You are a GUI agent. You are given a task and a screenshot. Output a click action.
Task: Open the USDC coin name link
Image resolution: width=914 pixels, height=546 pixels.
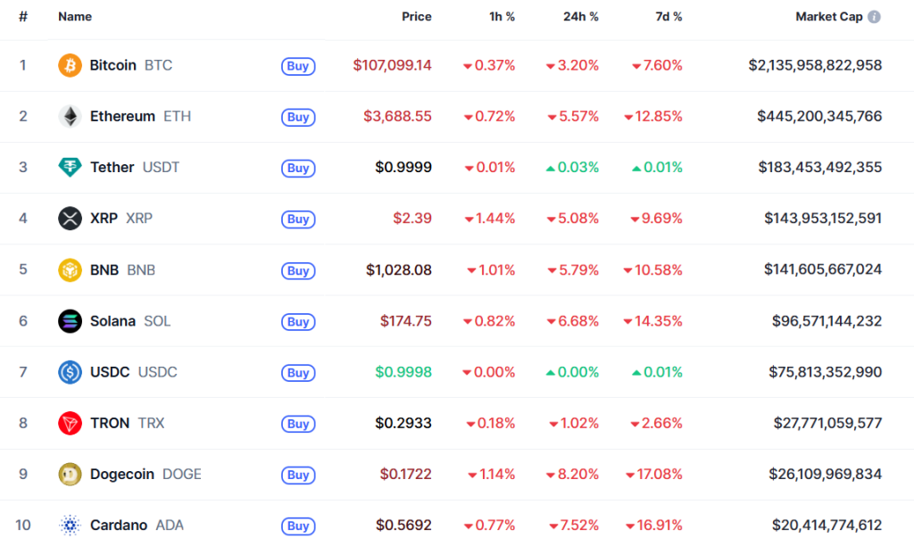click(110, 372)
